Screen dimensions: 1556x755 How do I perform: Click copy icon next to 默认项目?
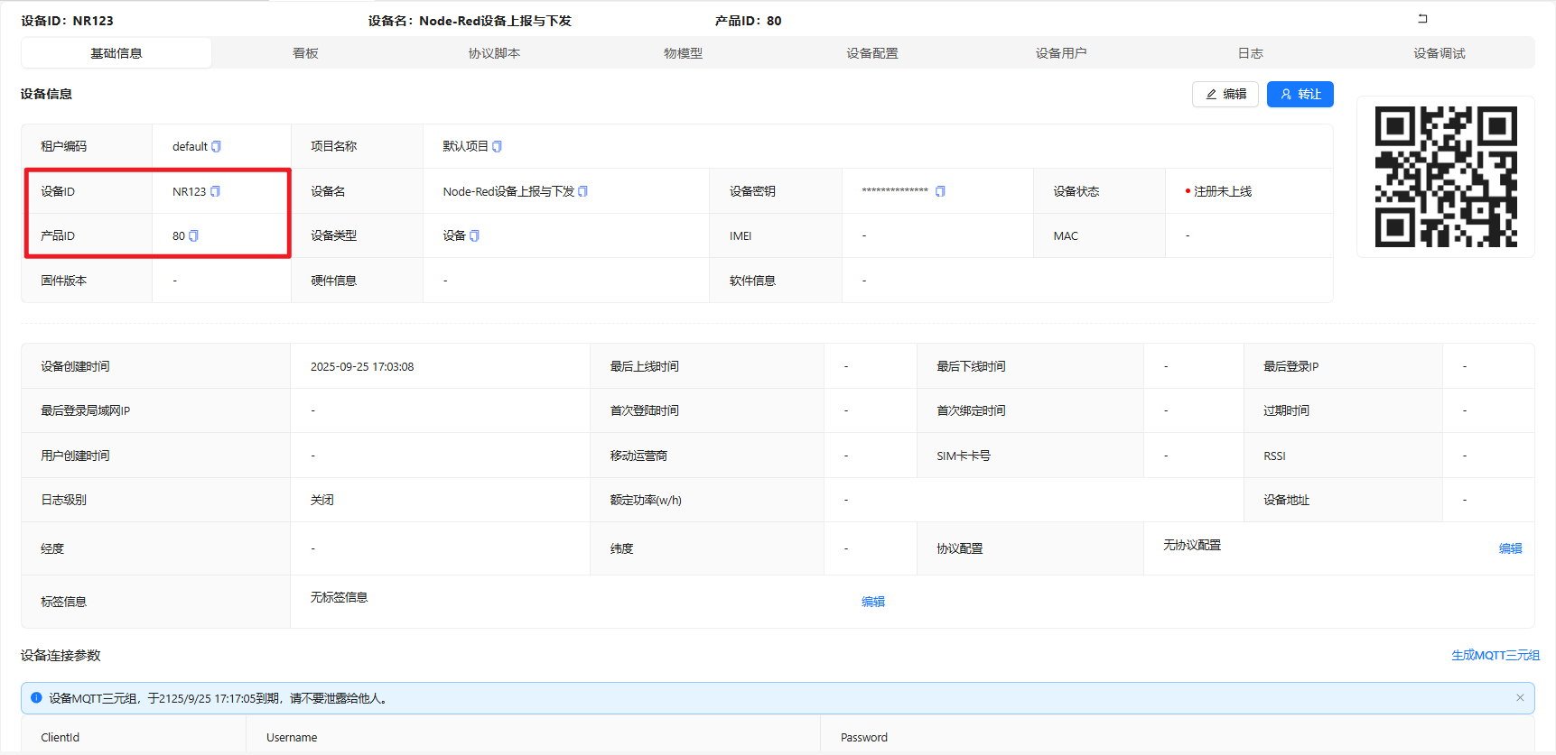(x=497, y=146)
